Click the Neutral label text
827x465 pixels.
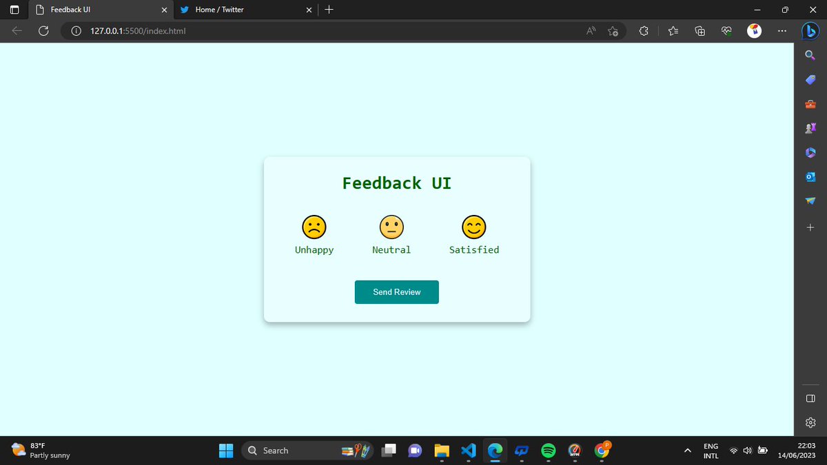tap(391, 250)
